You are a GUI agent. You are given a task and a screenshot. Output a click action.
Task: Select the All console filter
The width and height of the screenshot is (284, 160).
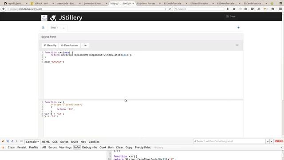tap(44, 147)
